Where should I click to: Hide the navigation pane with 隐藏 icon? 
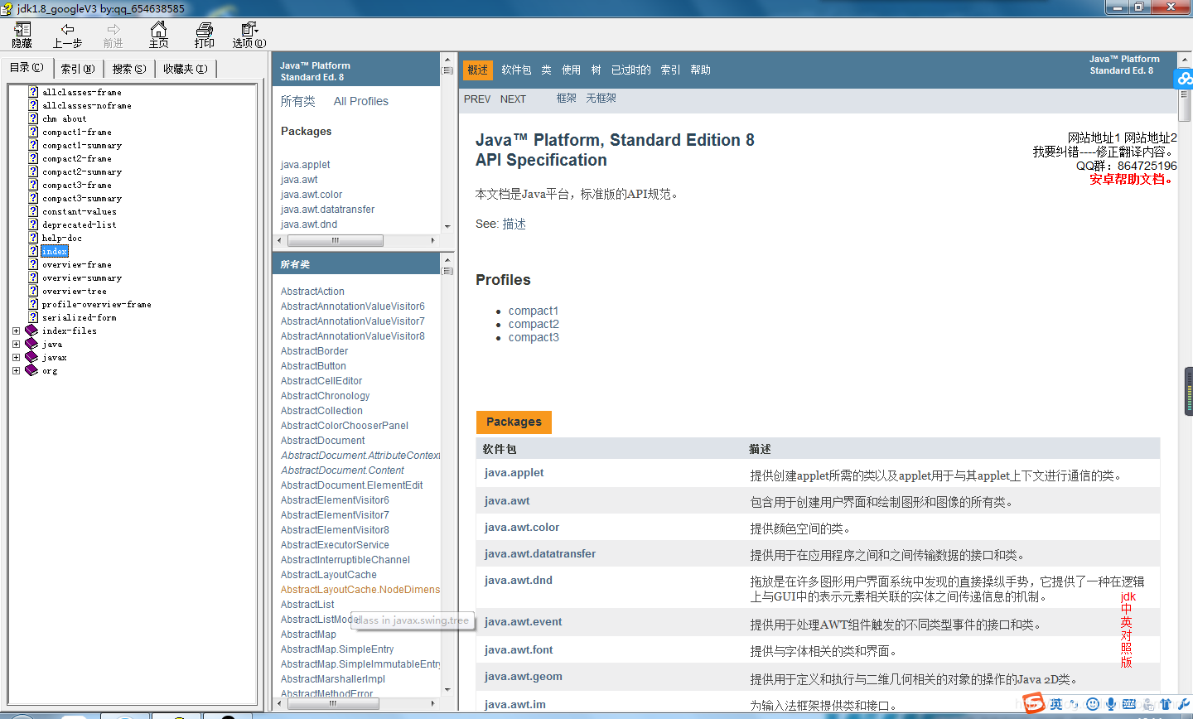tap(22, 35)
